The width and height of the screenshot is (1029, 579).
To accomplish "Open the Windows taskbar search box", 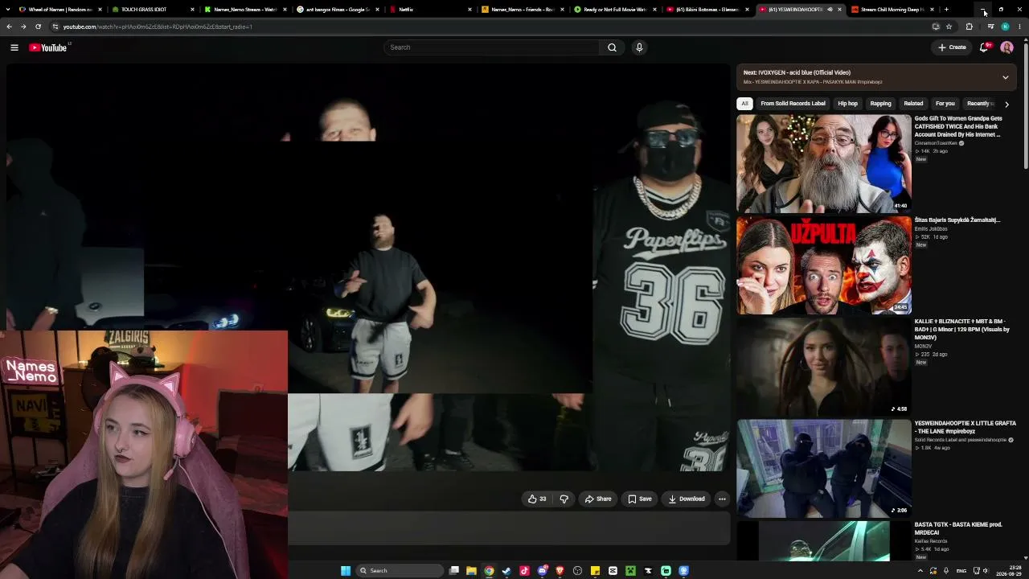I will click(400, 571).
